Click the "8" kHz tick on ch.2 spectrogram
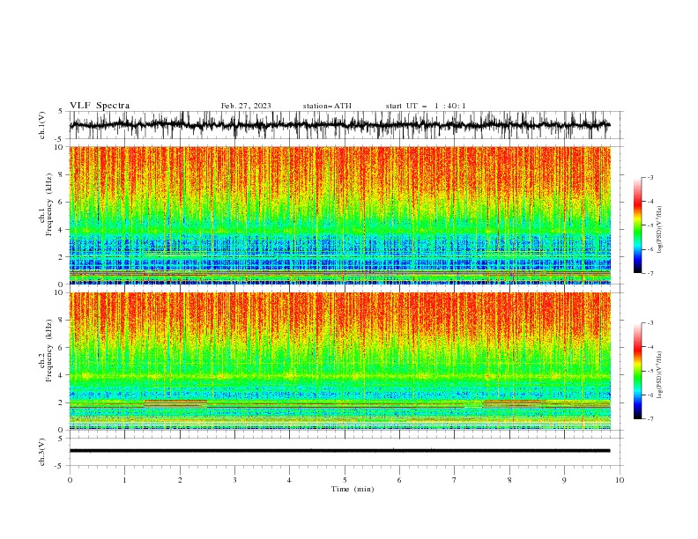The width and height of the screenshot is (698, 539). pos(62,321)
